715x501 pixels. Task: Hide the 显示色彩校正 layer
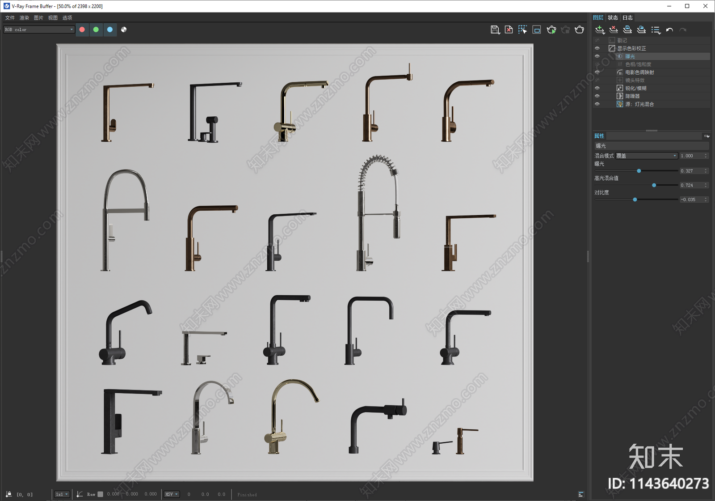coord(597,48)
